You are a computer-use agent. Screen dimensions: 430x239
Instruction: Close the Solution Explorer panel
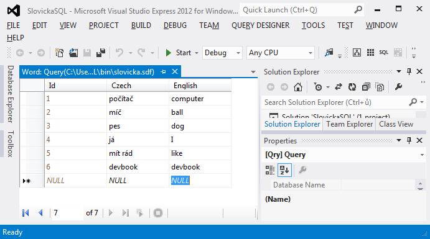pyautogui.click(x=419, y=71)
